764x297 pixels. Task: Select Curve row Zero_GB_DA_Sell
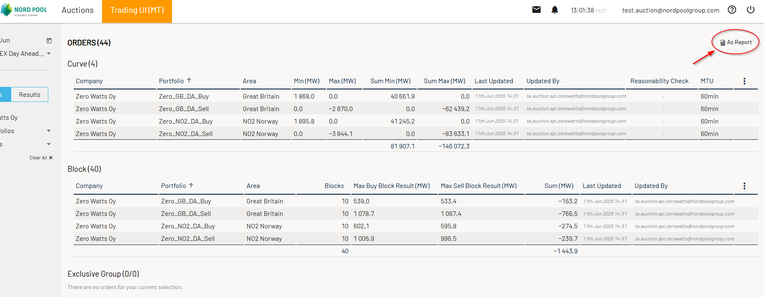point(416,109)
